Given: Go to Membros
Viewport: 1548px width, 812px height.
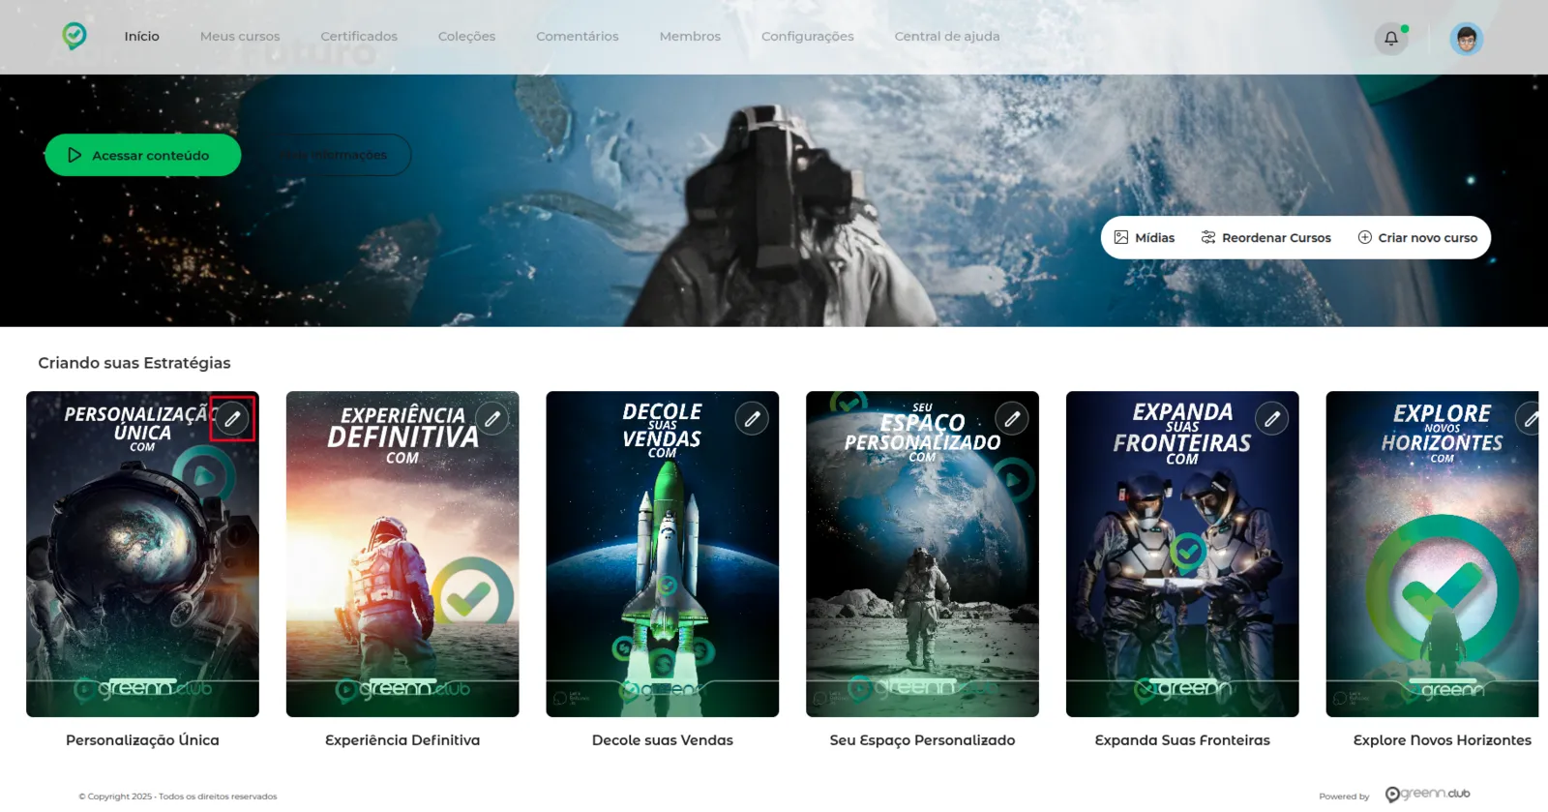Looking at the screenshot, I should (690, 37).
